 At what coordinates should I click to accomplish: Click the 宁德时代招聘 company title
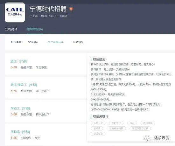pyautogui.click(x=48, y=9)
